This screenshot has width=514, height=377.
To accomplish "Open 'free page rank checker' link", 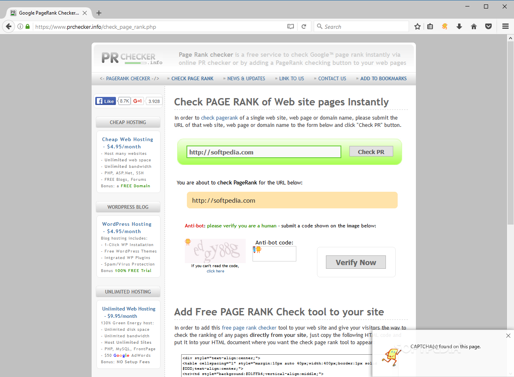I will (x=249, y=328).
